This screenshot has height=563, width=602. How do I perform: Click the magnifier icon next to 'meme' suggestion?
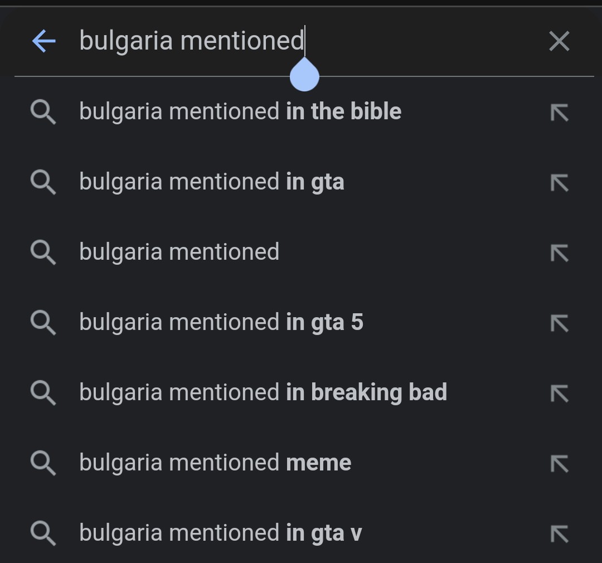coord(43,464)
